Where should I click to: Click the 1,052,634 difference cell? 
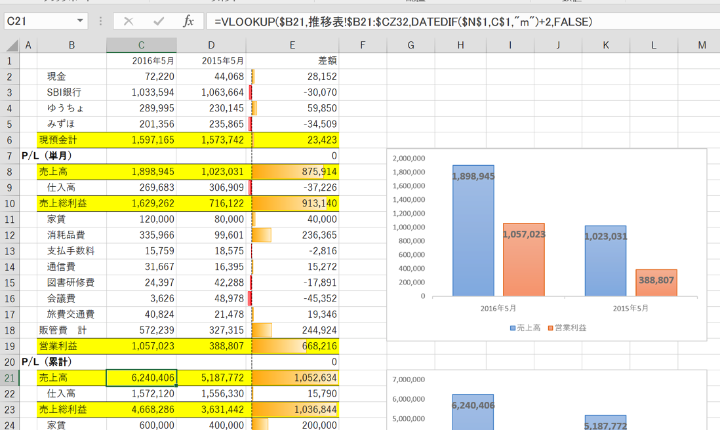point(292,378)
